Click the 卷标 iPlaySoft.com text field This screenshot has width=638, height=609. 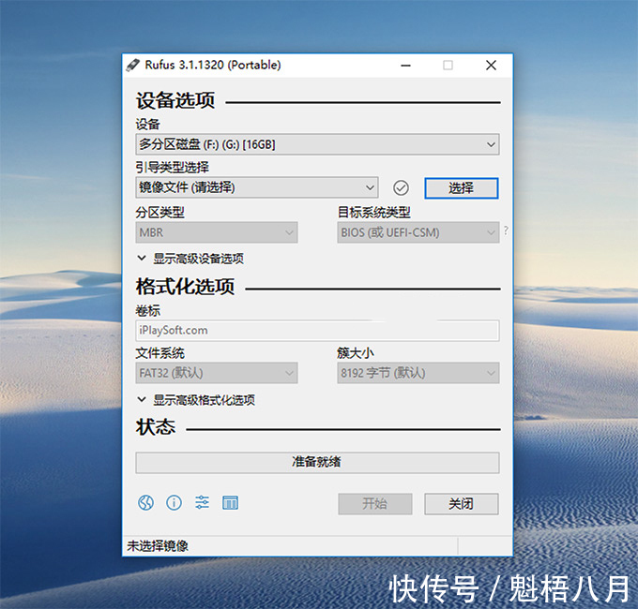click(x=317, y=331)
